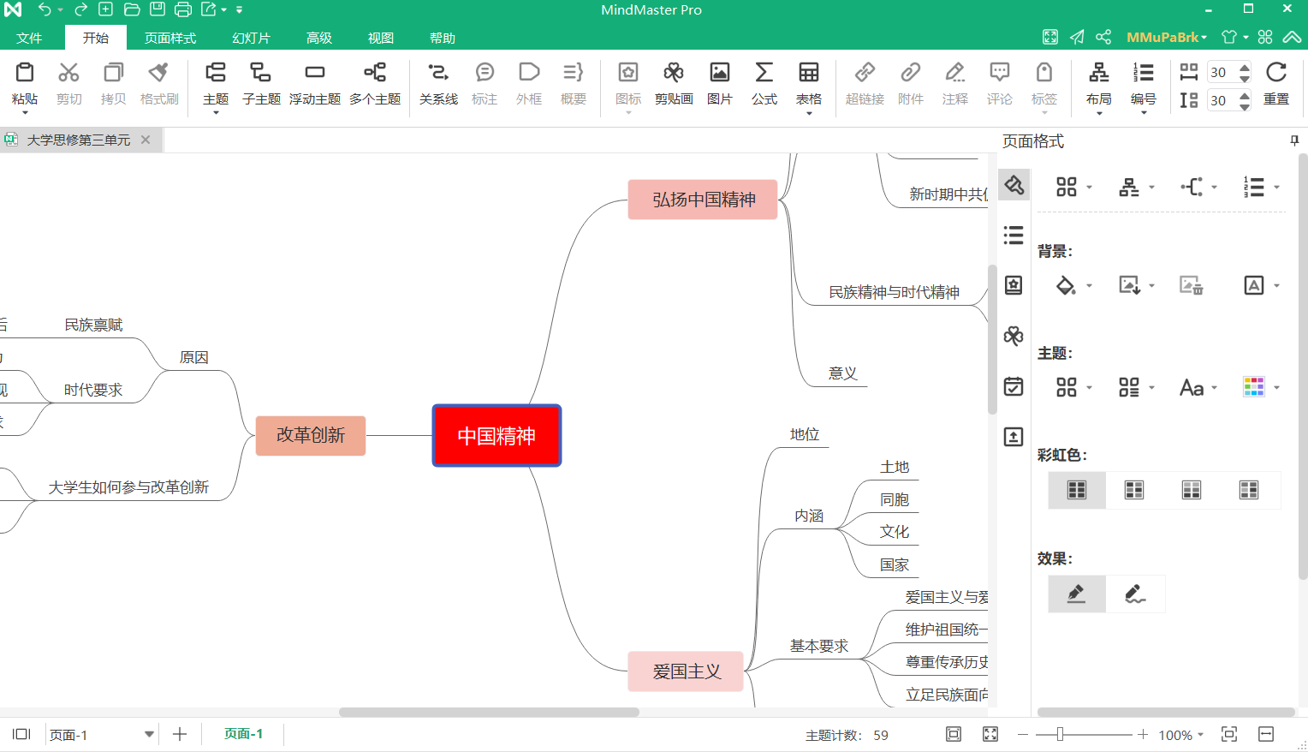
Task: Open the task calendar sidebar panel
Action: 1014,386
